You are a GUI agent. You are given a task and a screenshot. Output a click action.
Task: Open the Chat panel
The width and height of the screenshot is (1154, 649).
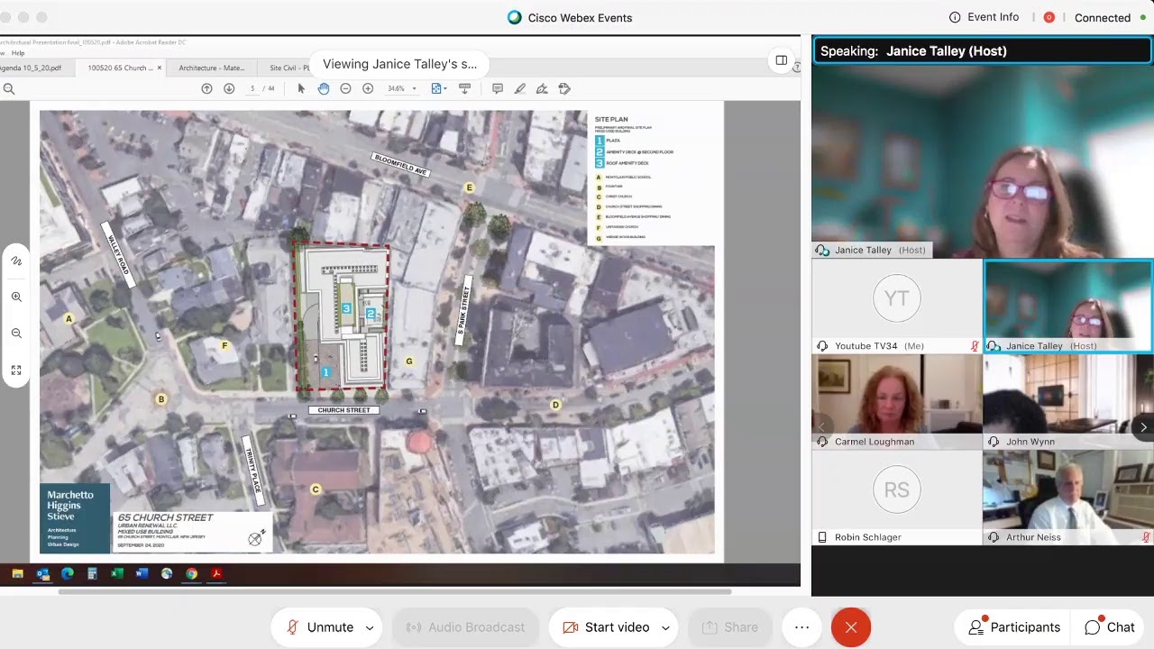[1110, 627]
